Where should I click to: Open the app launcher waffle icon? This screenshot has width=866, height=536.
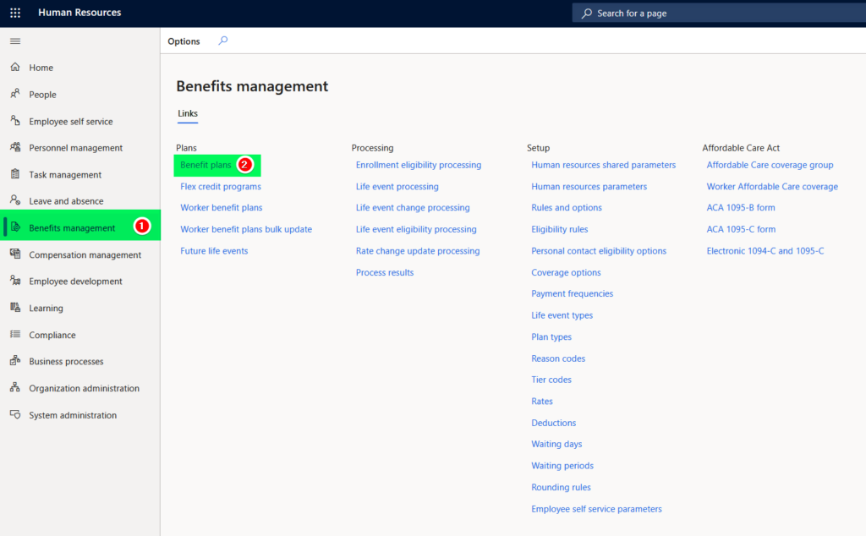point(15,13)
